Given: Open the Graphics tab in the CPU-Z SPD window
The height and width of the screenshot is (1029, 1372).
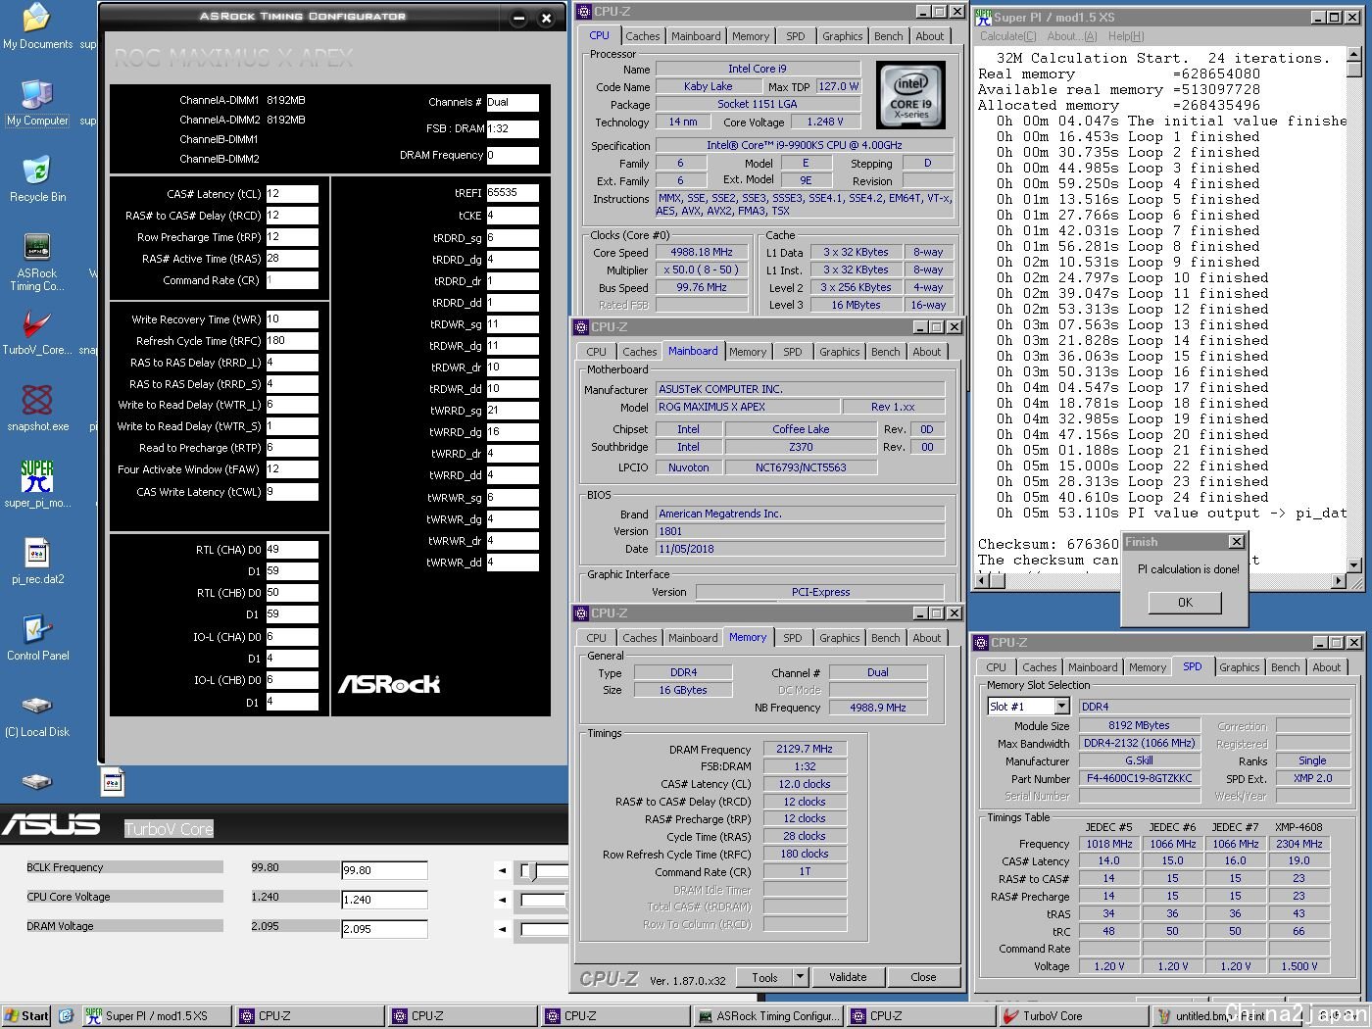Looking at the screenshot, I should click(1240, 667).
